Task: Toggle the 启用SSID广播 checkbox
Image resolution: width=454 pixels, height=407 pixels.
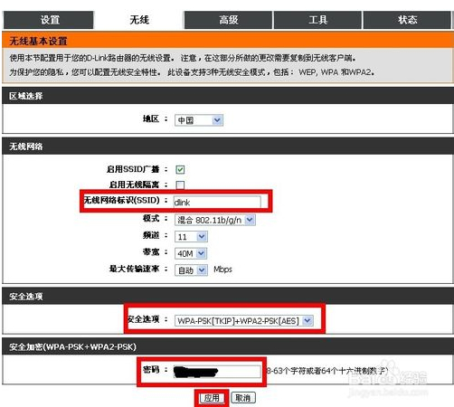Action: pos(180,169)
